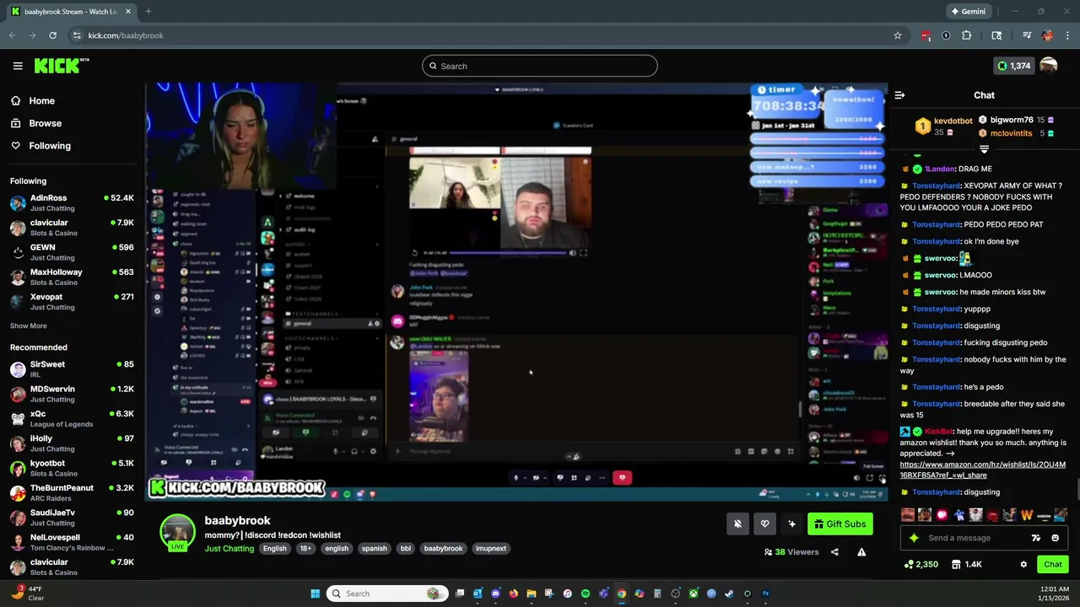The height and width of the screenshot is (607, 1080).
Task: Open Windows Start menu
Action: (315, 594)
